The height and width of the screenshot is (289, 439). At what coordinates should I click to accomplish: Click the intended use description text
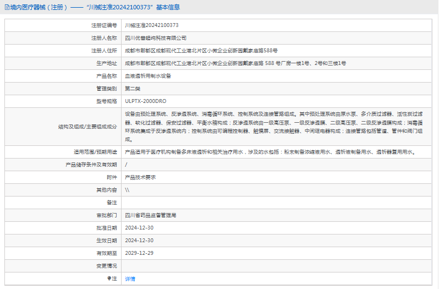coord(271,152)
